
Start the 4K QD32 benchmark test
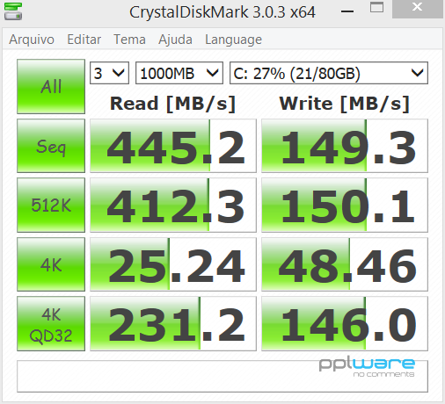(51, 324)
